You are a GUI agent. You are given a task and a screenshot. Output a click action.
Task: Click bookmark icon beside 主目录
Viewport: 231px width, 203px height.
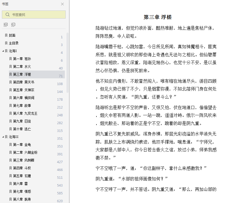coord(6,43)
